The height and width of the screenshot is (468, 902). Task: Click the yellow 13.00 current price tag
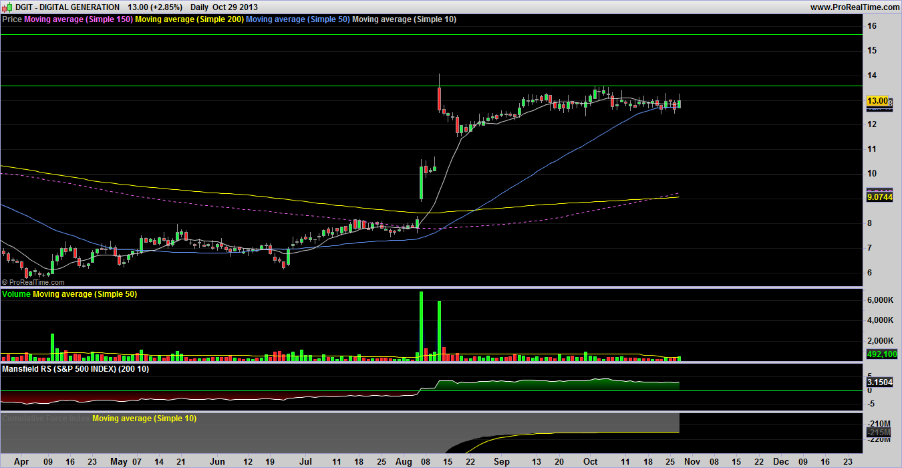pyautogui.click(x=877, y=101)
